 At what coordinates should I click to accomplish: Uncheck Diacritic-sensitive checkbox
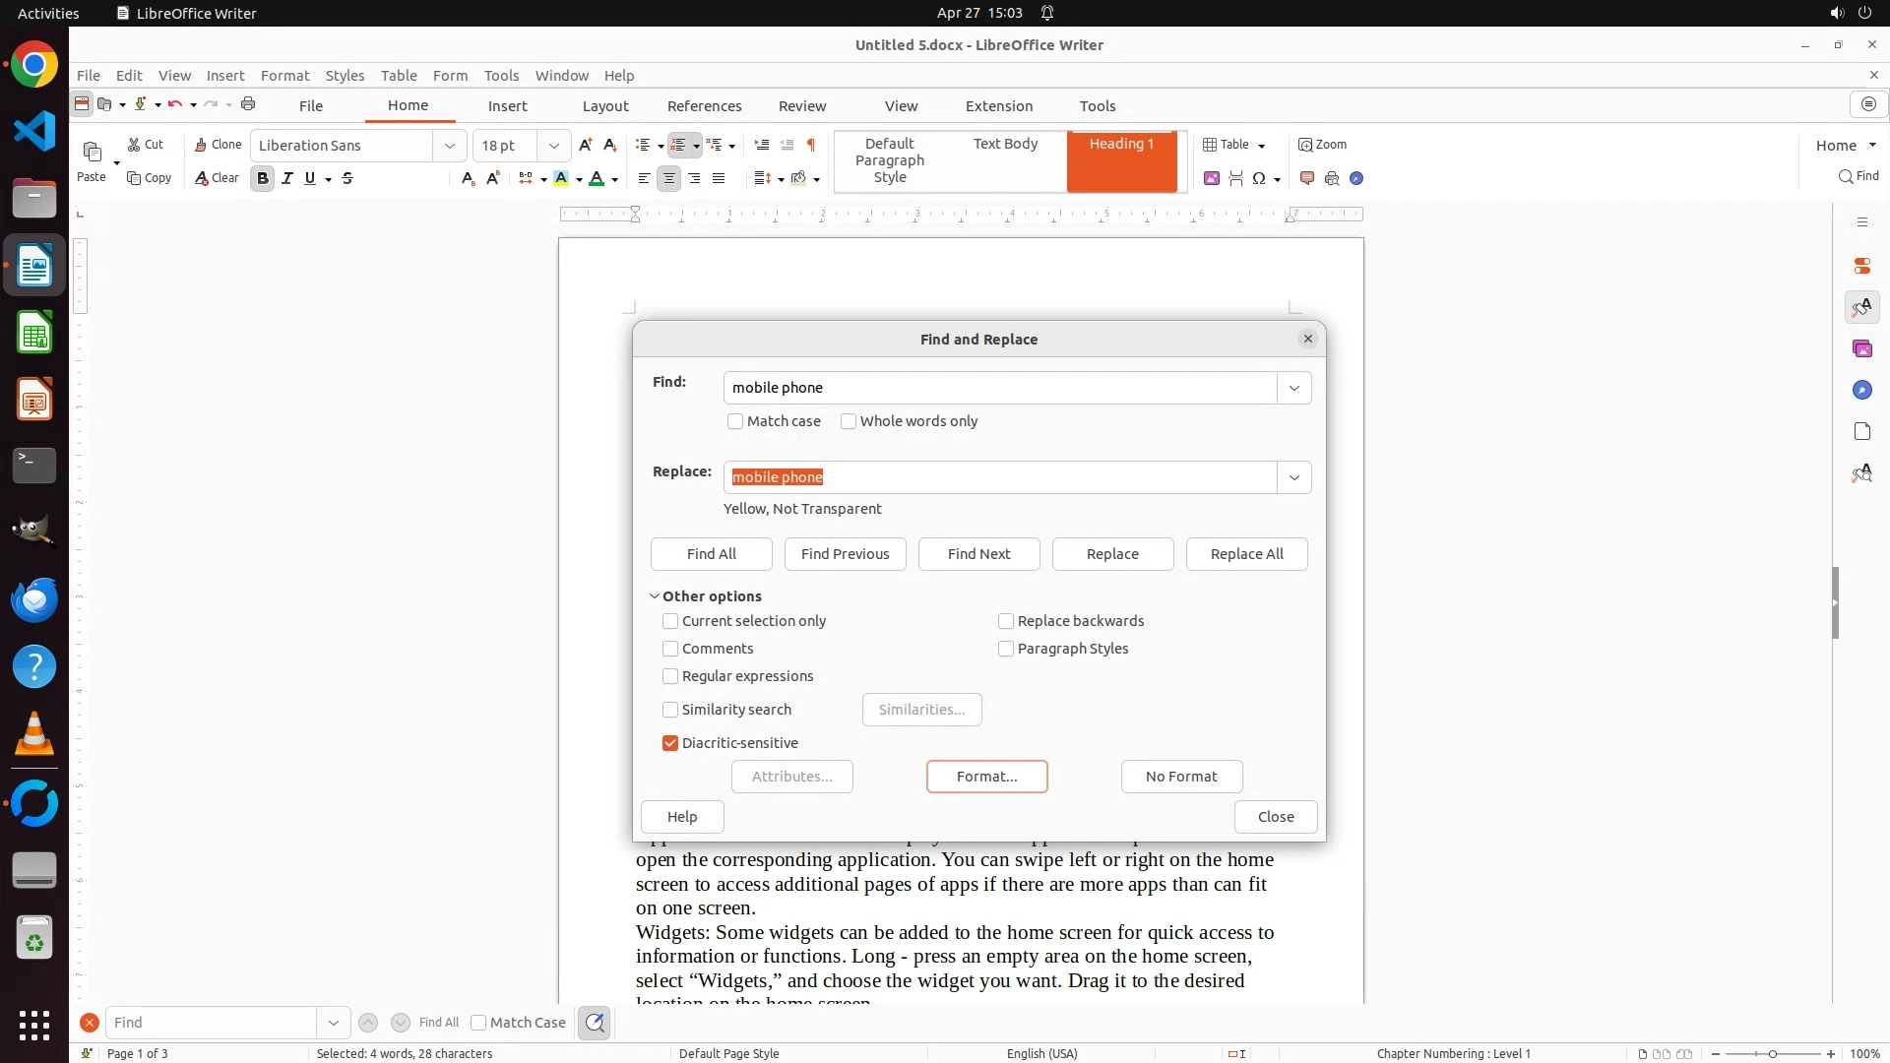[x=670, y=743]
